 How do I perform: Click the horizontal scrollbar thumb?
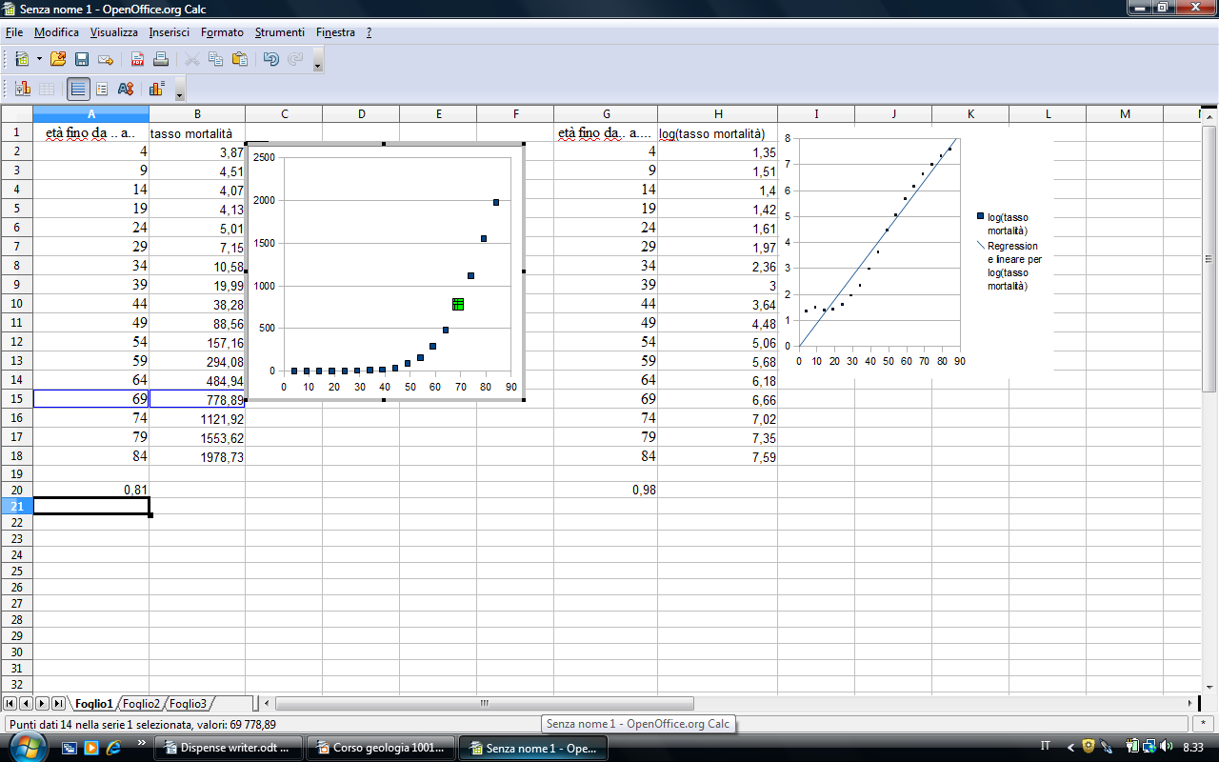click(x=484, y=703)
